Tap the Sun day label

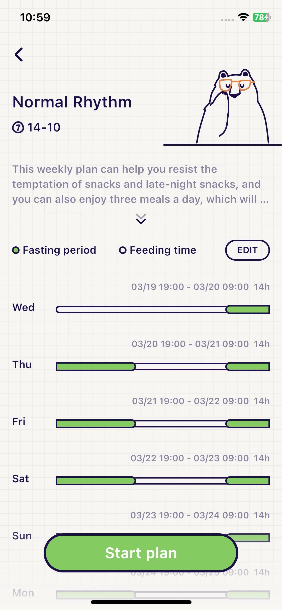click(22, 536)
